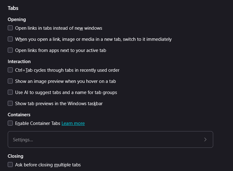The height and width of the screenshot is (171, 233).
Task: Check Show tab previews in Windows taskbar
Action: click(10, 104)
